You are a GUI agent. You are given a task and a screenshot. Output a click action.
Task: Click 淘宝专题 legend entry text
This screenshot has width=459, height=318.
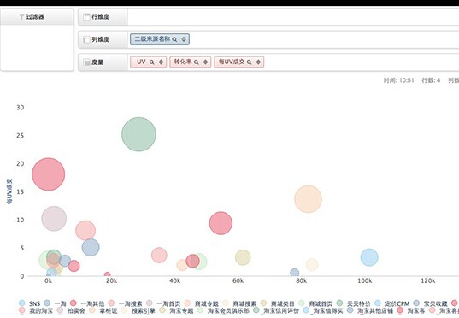click(181, 310)
